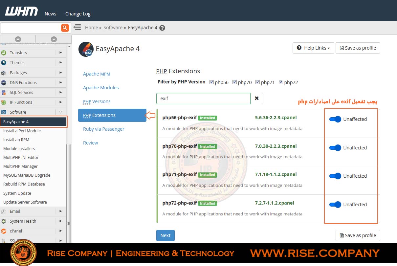Expand the Email sidebar section
The height and width of the screenshot is (266, 397).
point(61,211)
